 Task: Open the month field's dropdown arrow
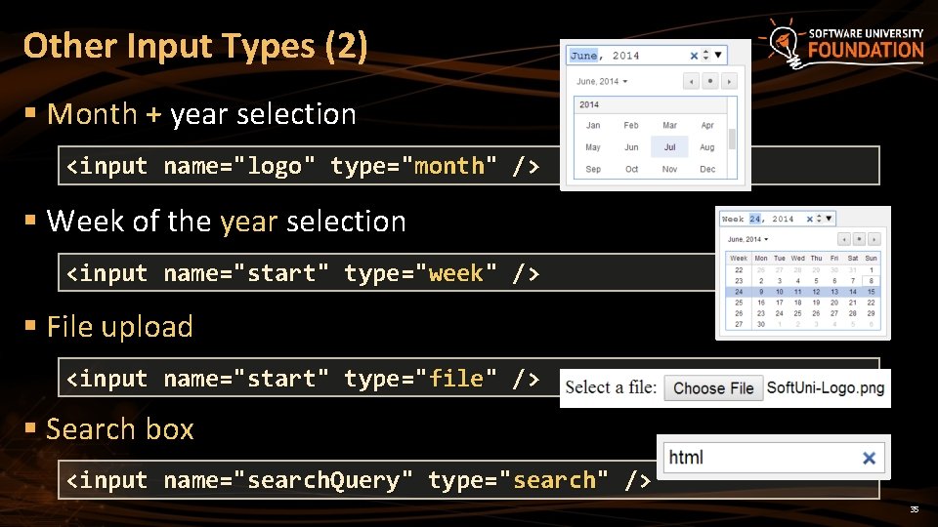[718, 55]
